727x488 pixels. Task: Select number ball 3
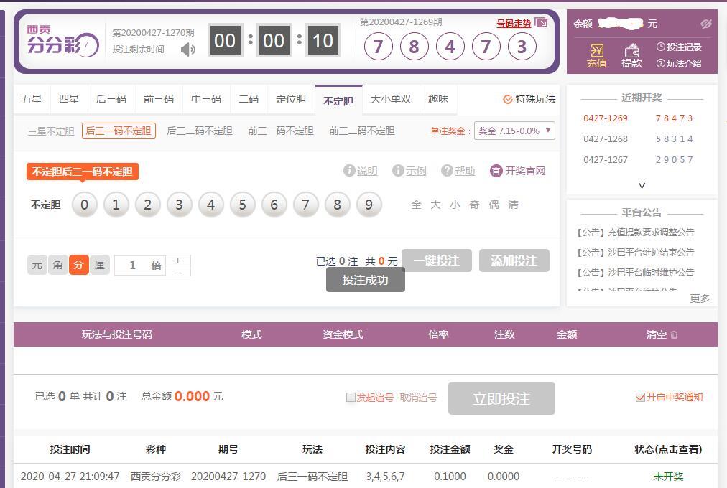click(179, 205)
